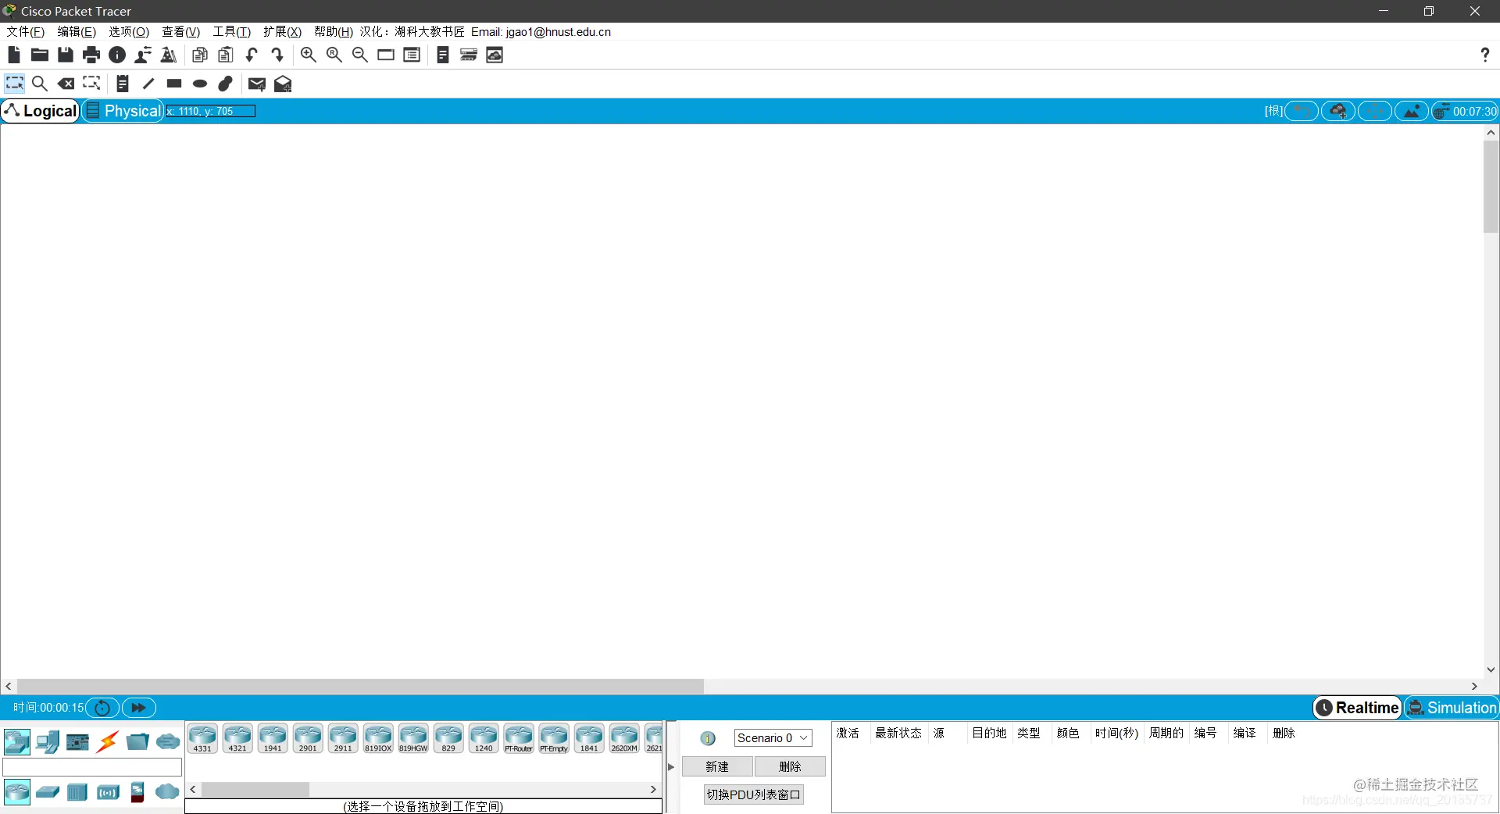Viewport: 1500px width, 814px height.
Task: Select Connections lightning bolt category
Action: click(x=108, y=741)
